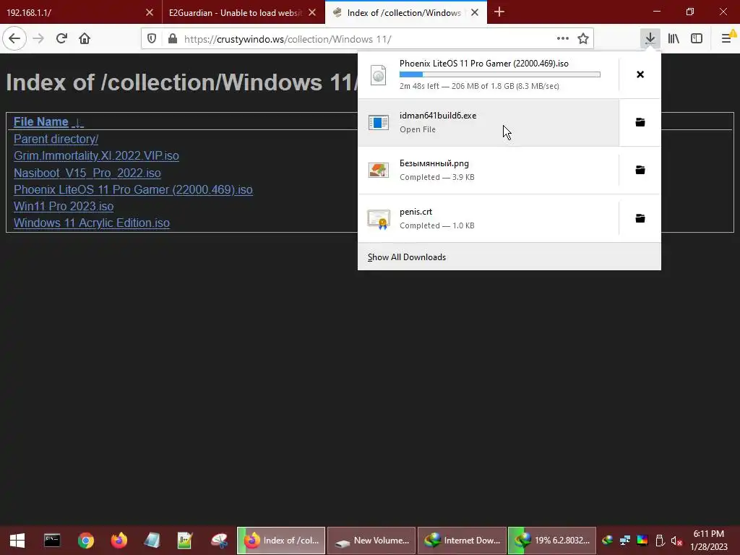Go back to the previous page
This screenshot has width=740, height=555.
tap(14, 39)
